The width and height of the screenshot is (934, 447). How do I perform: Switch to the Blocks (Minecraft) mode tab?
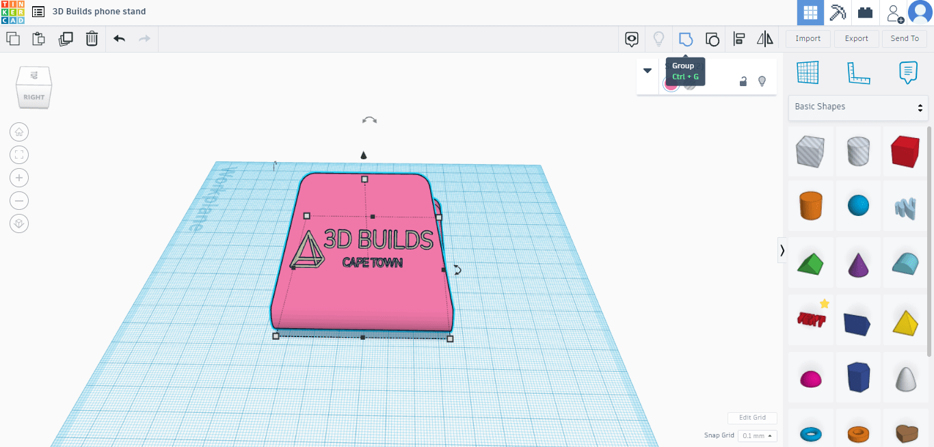(x=838, y=13)
